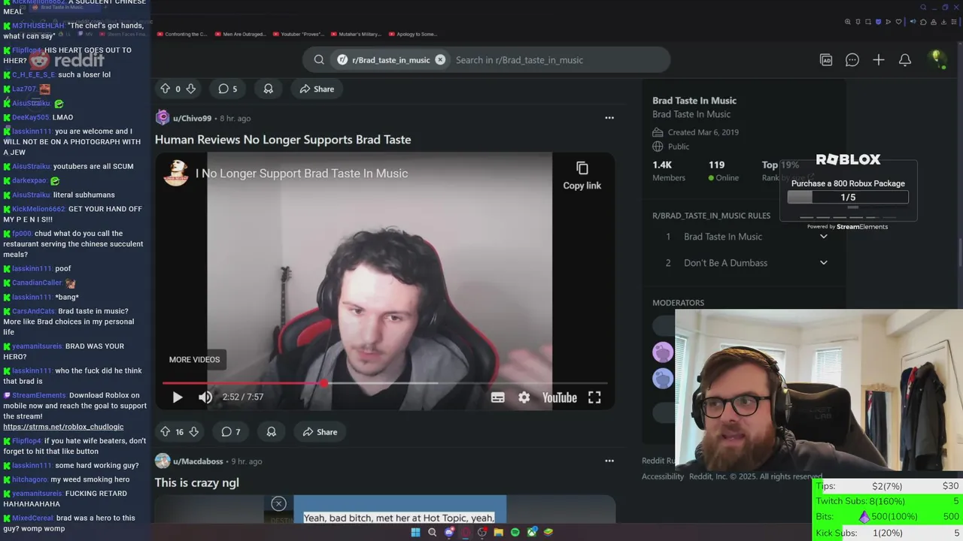The image size is (963, 541).
Task: Open Discord from the taskbar
Action: point(448,532)
